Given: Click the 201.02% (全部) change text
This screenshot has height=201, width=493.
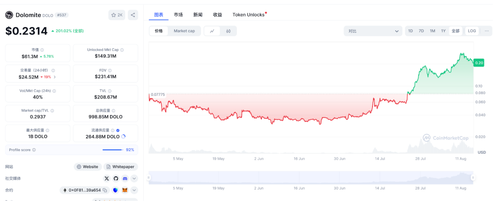Looking at the screenshot, I should click(69, 31).
